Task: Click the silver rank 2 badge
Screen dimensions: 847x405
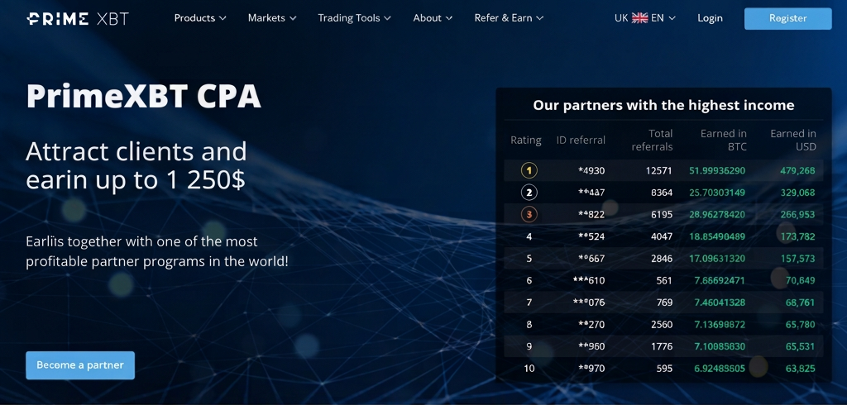Action: (x=529, y=193)
